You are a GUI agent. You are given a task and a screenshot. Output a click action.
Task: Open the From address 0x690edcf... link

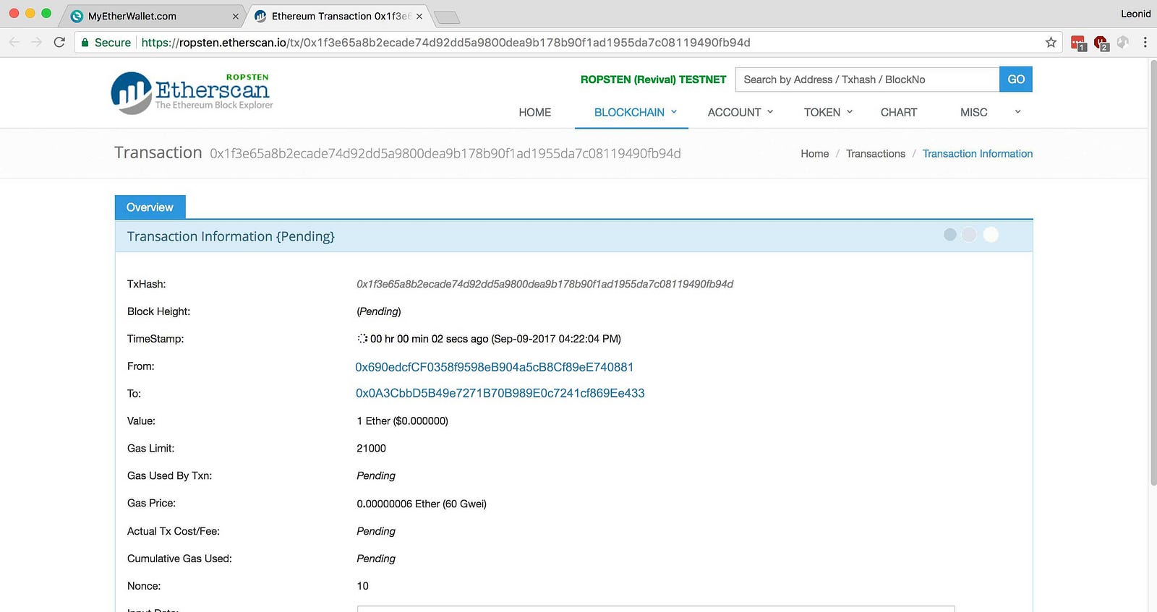[x=495, y=367]
